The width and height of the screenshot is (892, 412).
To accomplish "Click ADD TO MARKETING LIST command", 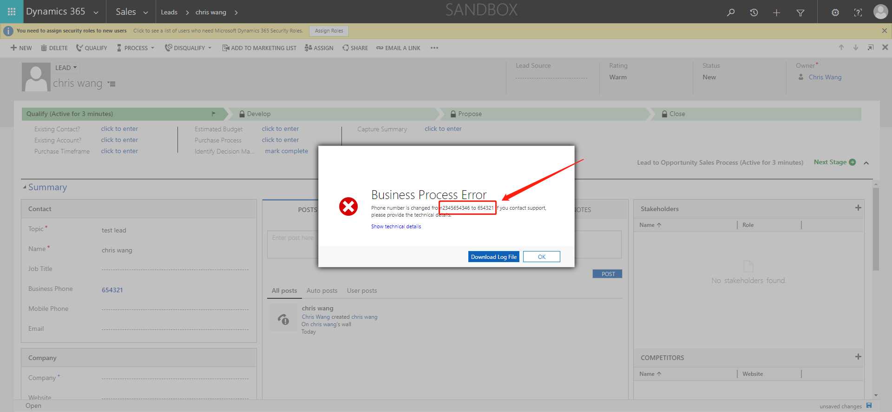I will (x=259, y=48).
